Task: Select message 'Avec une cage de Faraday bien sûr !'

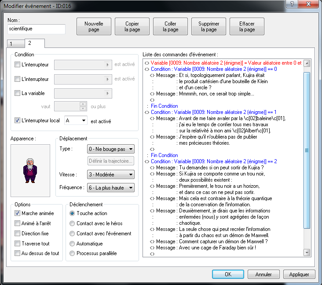Action: pyautogui.click(x=203, y=248)
